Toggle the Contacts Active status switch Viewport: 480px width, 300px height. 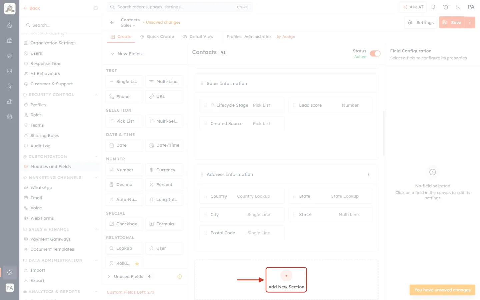[375, 54]
